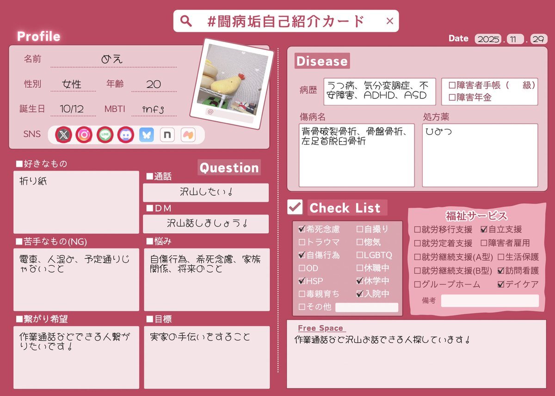Click the note 'n' SNS icon
This screenshot has width=555, height=396.
(167, 134)
